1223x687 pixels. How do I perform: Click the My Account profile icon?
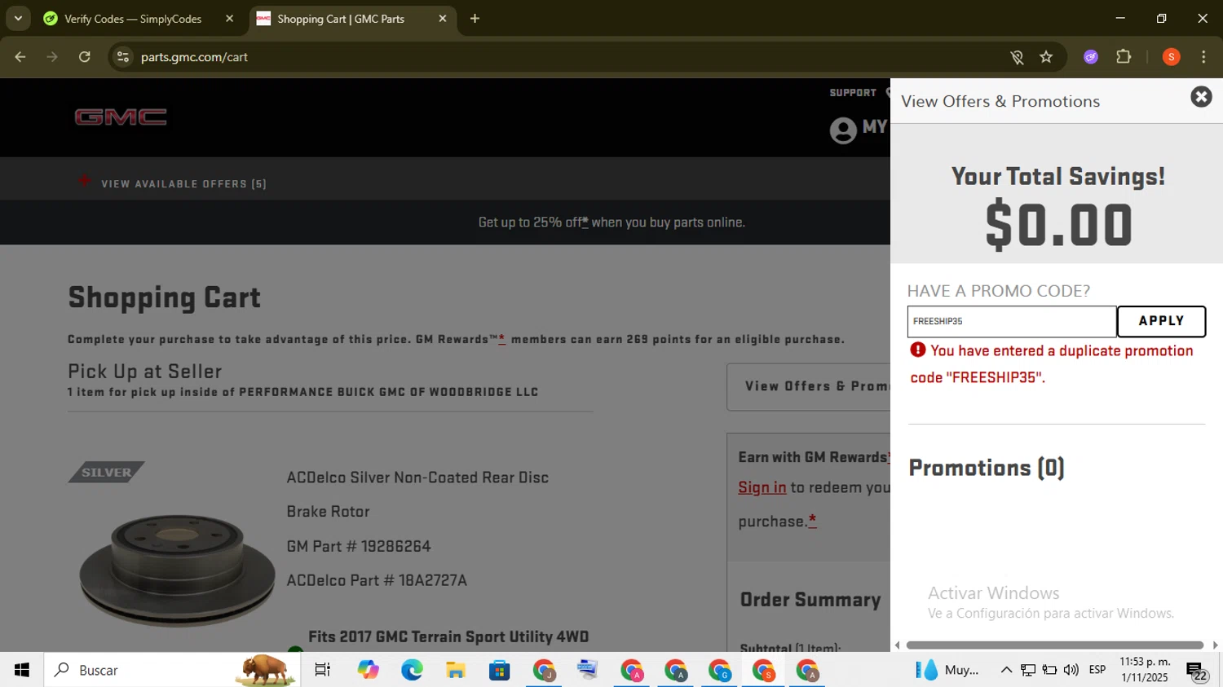(843, 130)
